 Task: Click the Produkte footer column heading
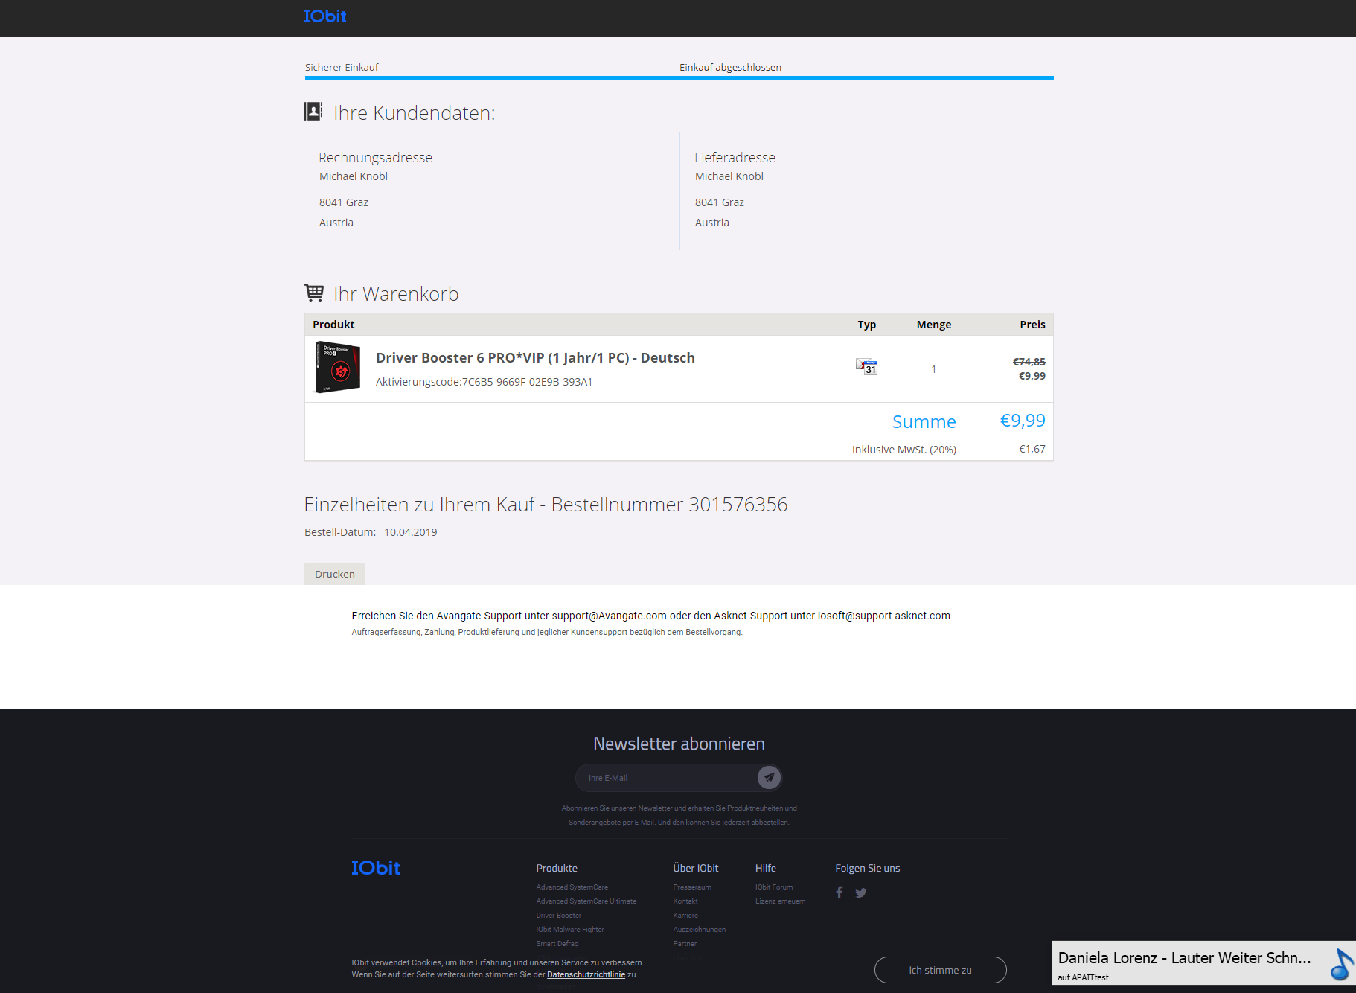(557, 869)
